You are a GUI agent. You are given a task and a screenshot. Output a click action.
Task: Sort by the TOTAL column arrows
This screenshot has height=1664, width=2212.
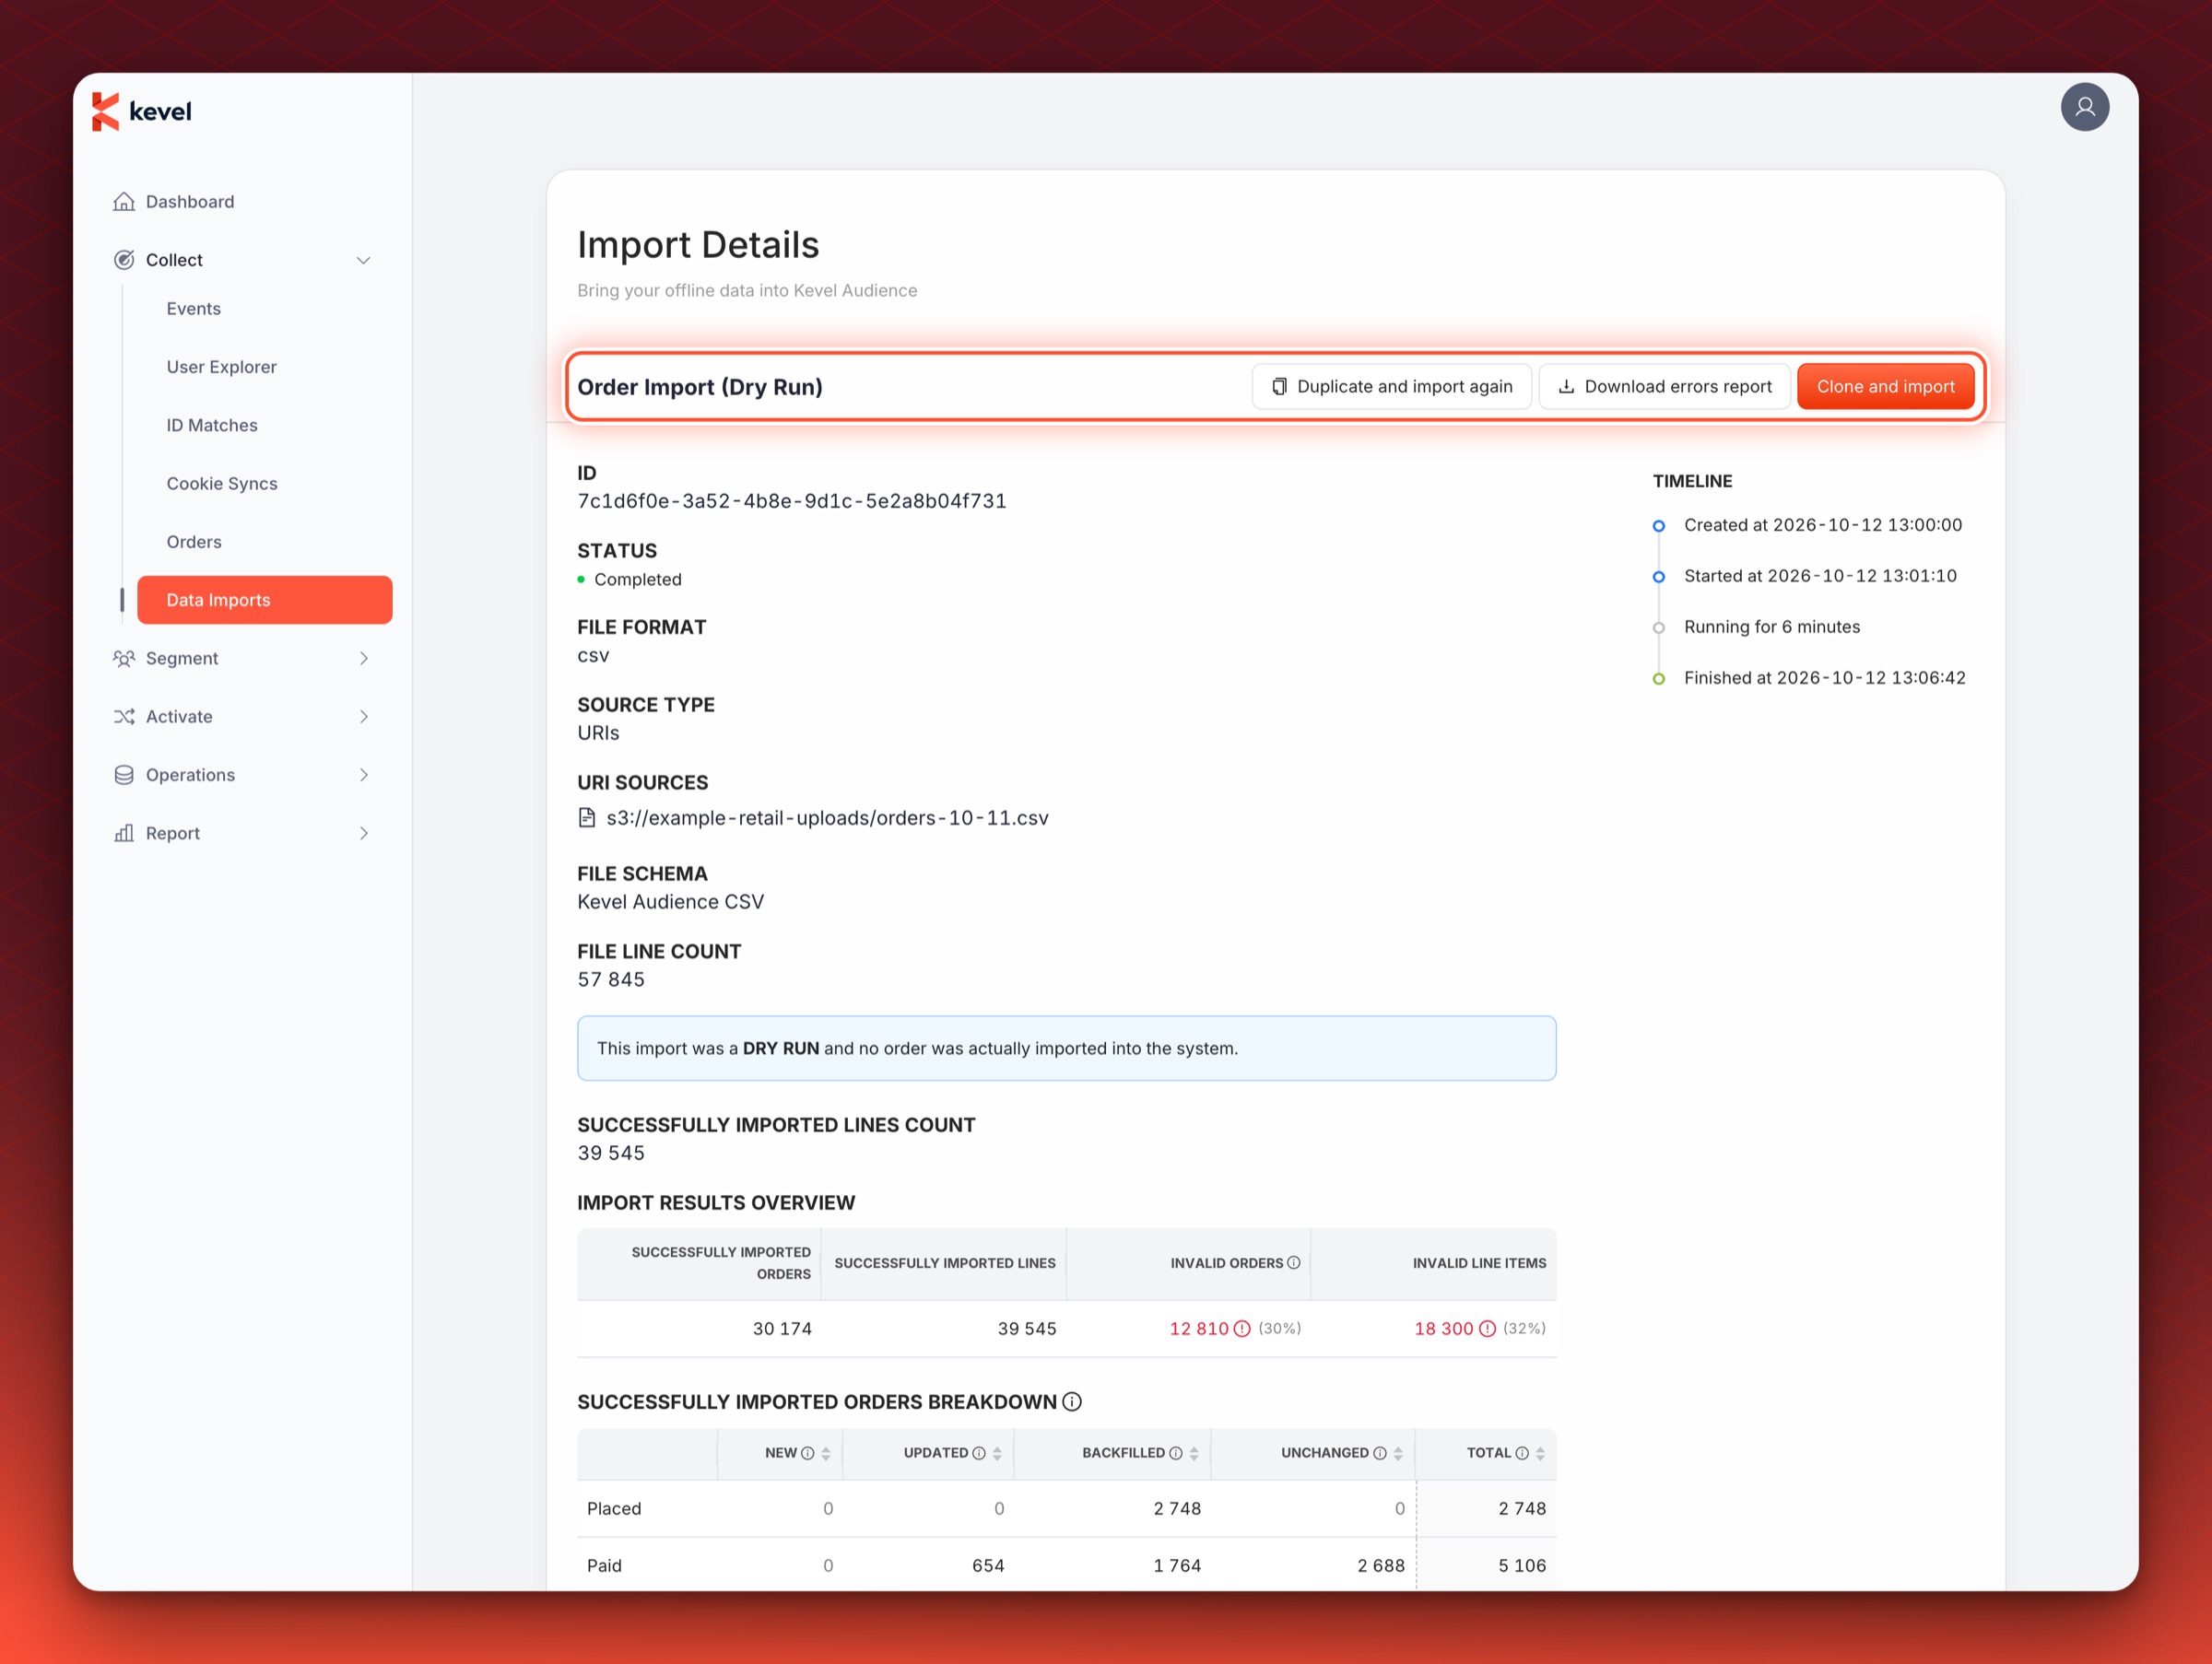pos(1539,1454)
